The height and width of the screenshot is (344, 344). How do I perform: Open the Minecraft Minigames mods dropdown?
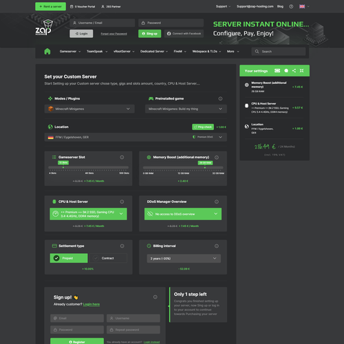89,109
